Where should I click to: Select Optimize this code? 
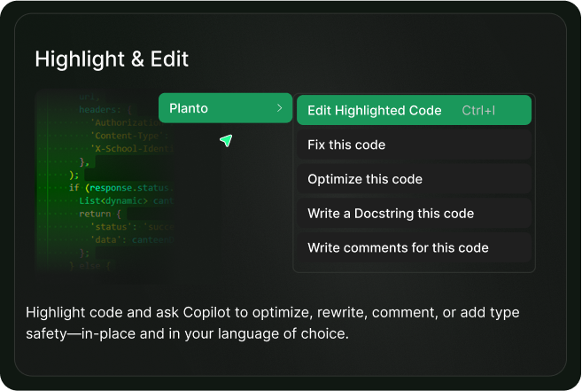(x=365, y=179)
